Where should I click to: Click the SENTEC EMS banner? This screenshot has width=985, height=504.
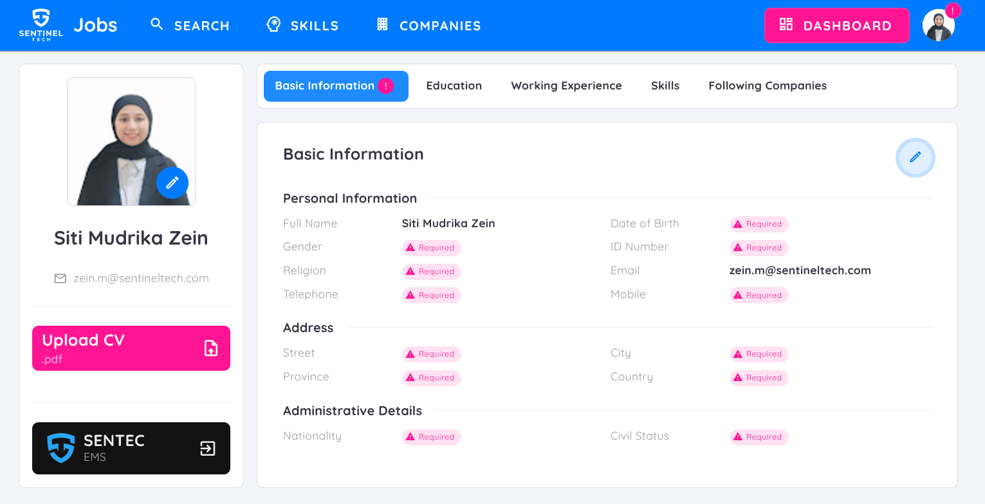pos(131,448)
